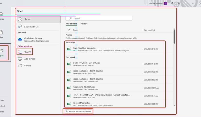Switch to the Folders tab

point(84,24)
